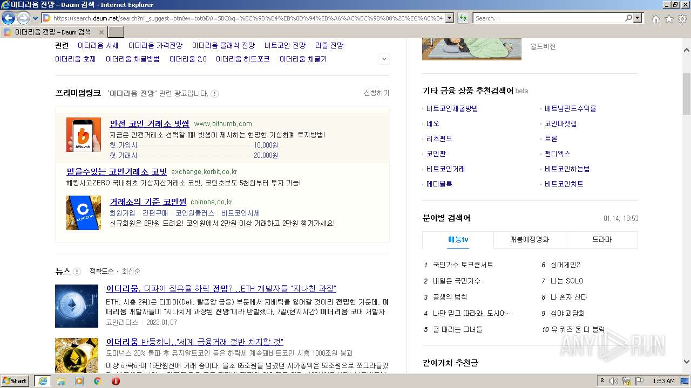
Task: Click the volume speaker tray icon
Action: pos(613,381)
